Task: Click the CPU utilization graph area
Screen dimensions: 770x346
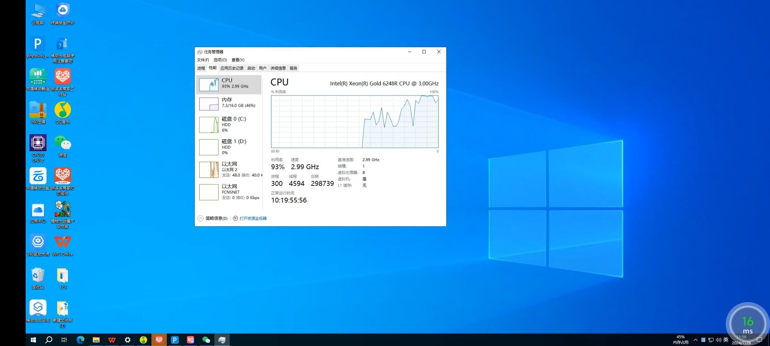Action: point(355,121)
